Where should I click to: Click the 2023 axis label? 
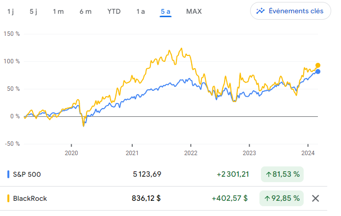249,153
